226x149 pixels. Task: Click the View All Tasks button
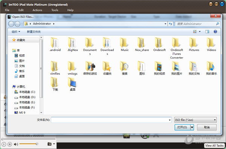tap(214, 146)
